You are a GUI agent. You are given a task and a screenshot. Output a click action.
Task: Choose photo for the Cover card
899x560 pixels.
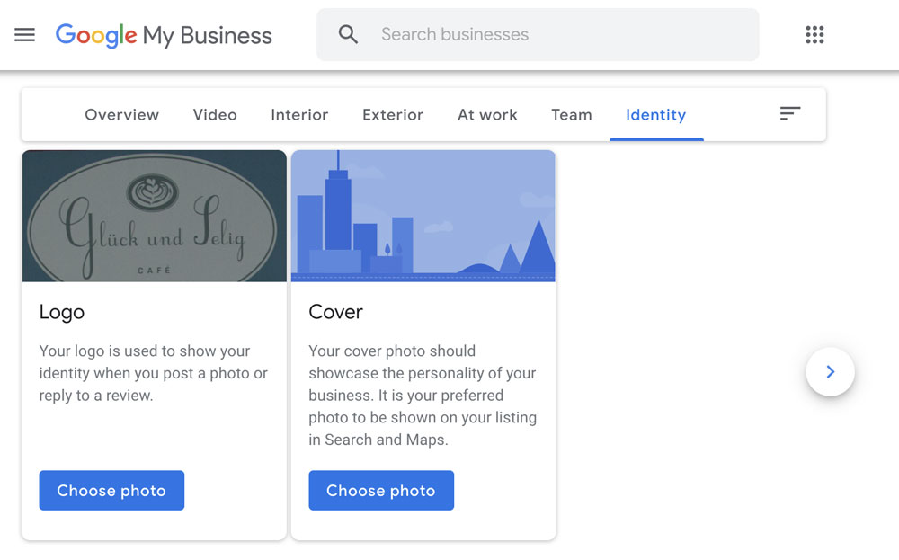(381, 490)
